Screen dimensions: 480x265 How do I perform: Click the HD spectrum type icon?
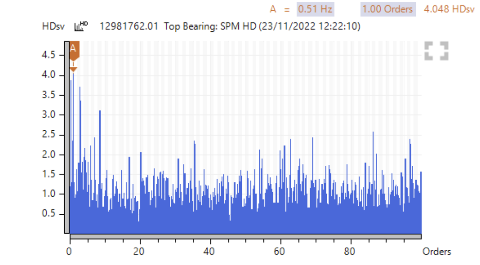[x=81, y=26]
